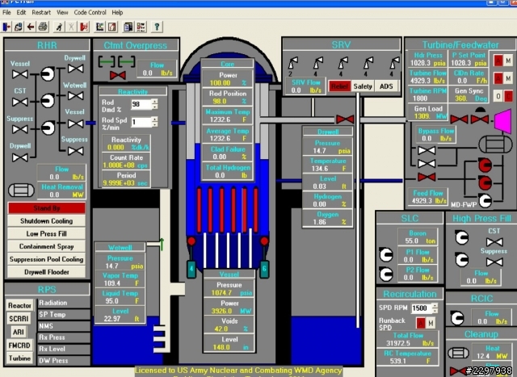This screenshot has width=517, height=377.
Task: Open the Code Control menu
Action: pyautogui.click(x=90, y=13)
